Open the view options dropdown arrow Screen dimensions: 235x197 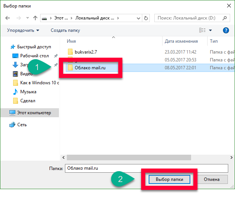click(x=211, y=30)
